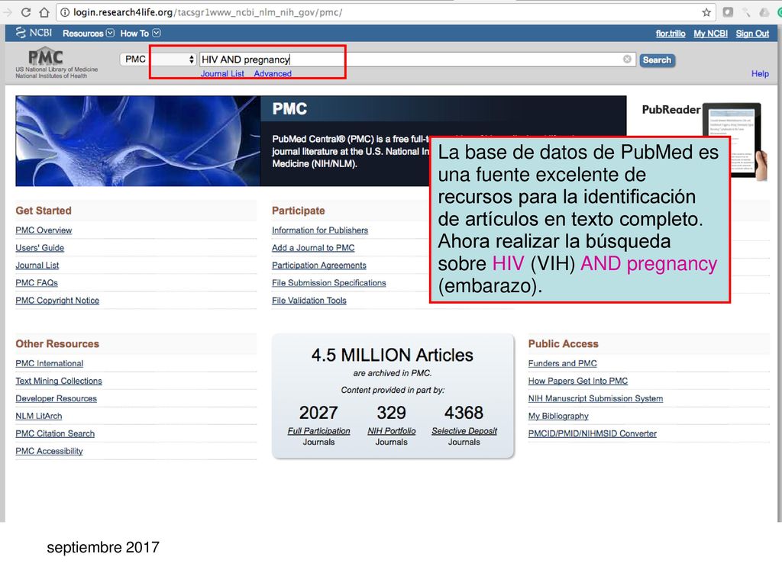Click the Public Access section heading

[563, 344]
